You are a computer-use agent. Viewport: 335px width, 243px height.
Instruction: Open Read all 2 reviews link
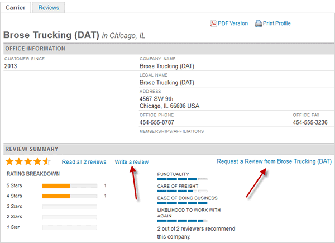tap(84, 162)
